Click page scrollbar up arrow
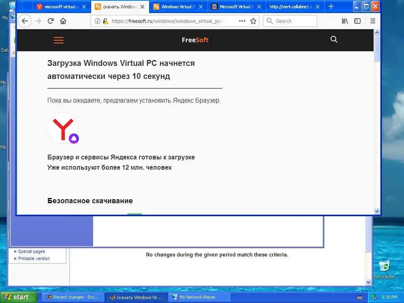 point(377,32)
